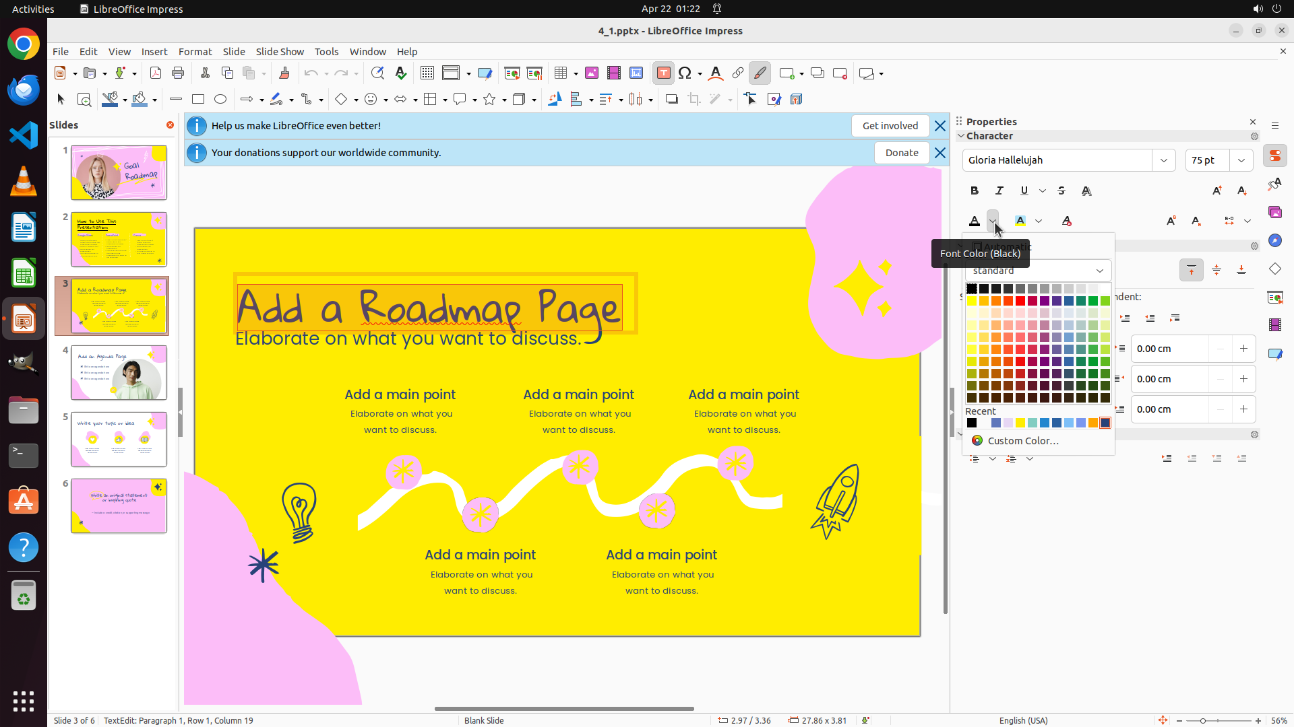The height and width of the screenshot is (727, 1294).
Task: Click the Display Grid toolbar icon
Action: click(x=427, y=73)
